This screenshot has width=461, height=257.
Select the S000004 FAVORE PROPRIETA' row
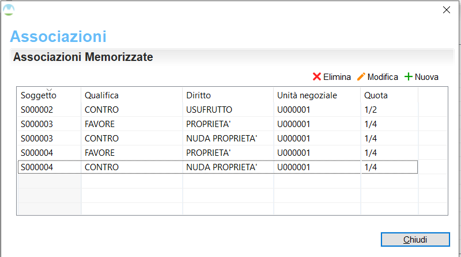(218, 153)
